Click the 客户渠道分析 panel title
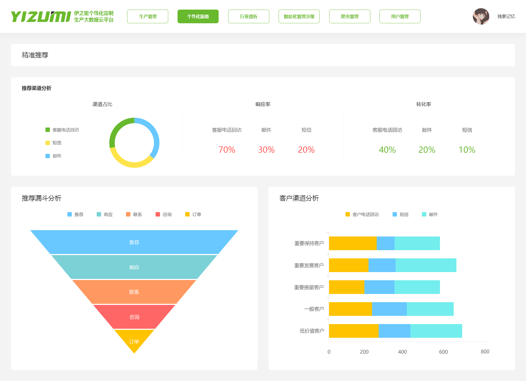 tap(299, 198)
